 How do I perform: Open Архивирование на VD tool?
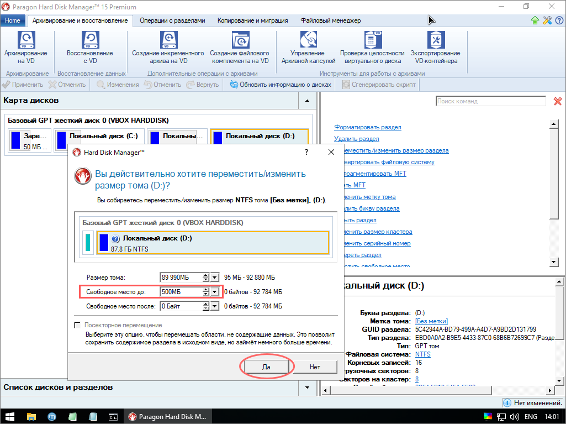point(26,48)
